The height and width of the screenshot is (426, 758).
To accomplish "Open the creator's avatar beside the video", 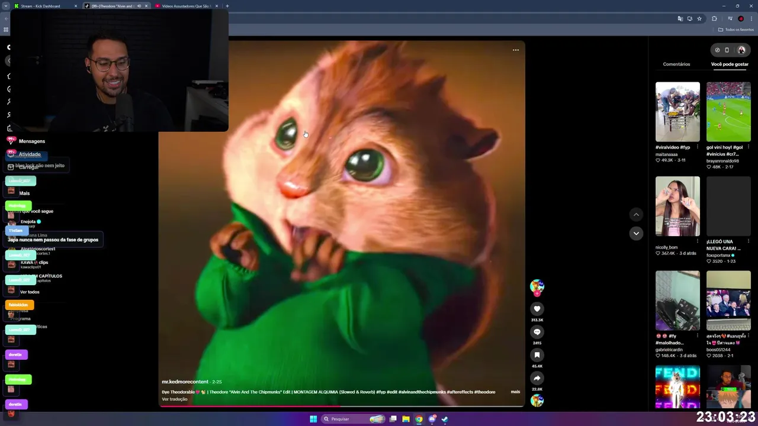I will 537,286.
